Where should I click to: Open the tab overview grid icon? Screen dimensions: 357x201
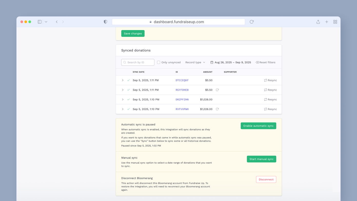point(335,22)
